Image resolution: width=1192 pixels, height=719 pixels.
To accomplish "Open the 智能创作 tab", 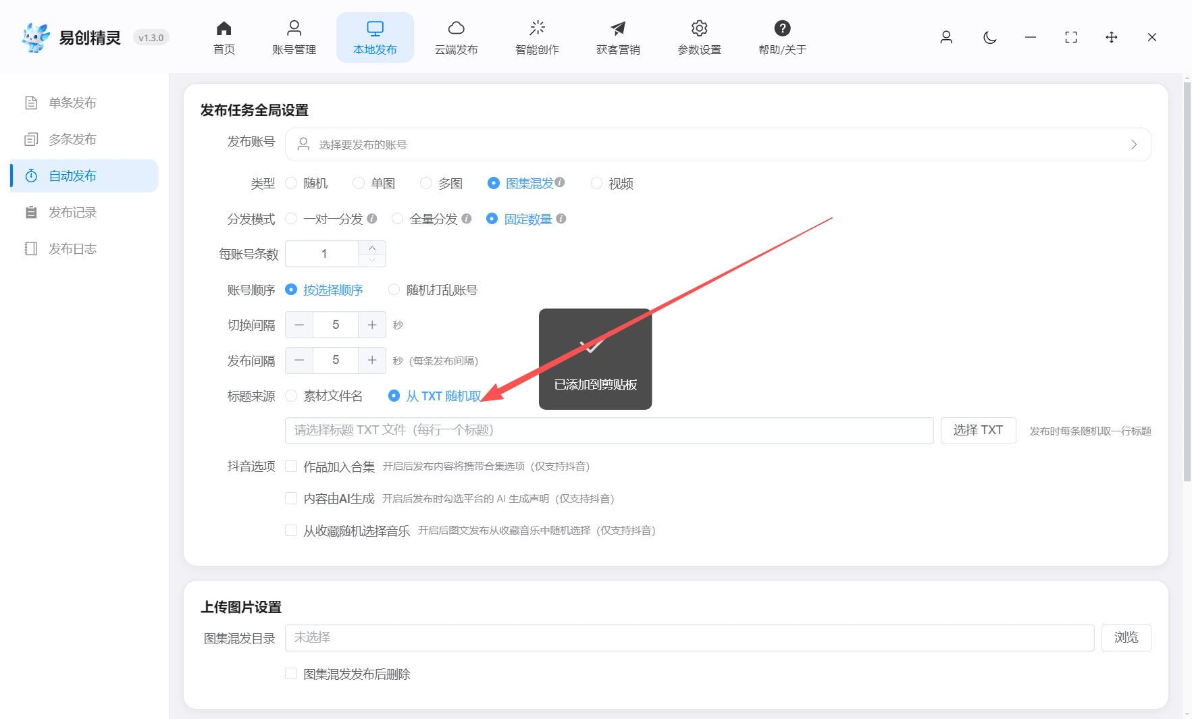I will [537, 38].
